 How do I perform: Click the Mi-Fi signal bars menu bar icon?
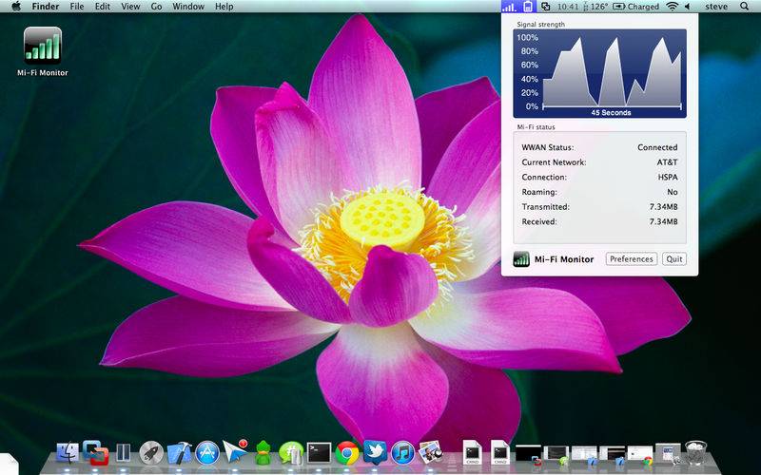(x=509, y=7)
